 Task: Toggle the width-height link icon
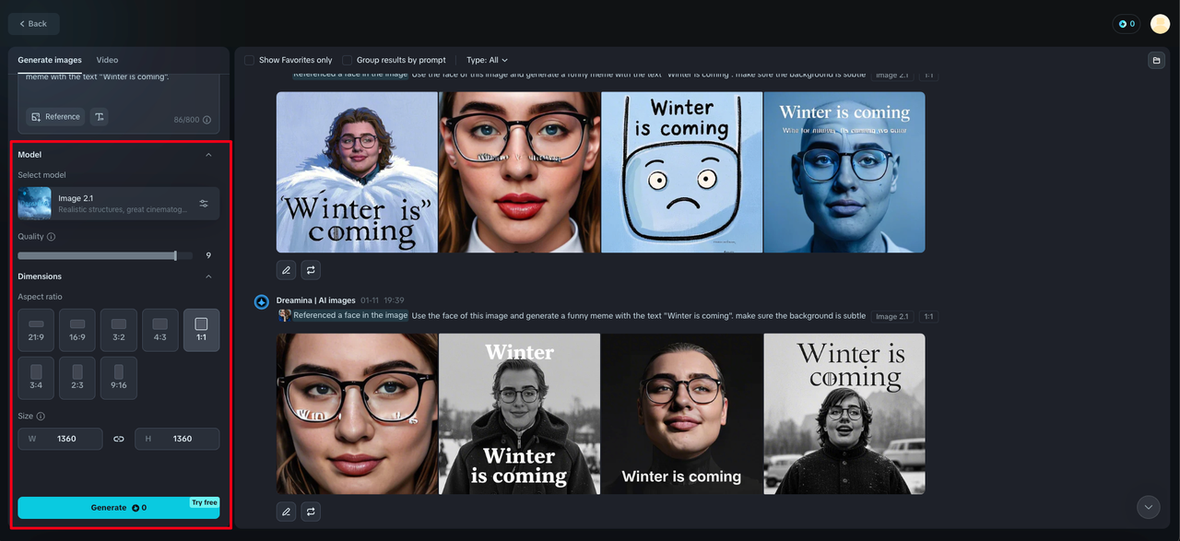coord(119,439)
